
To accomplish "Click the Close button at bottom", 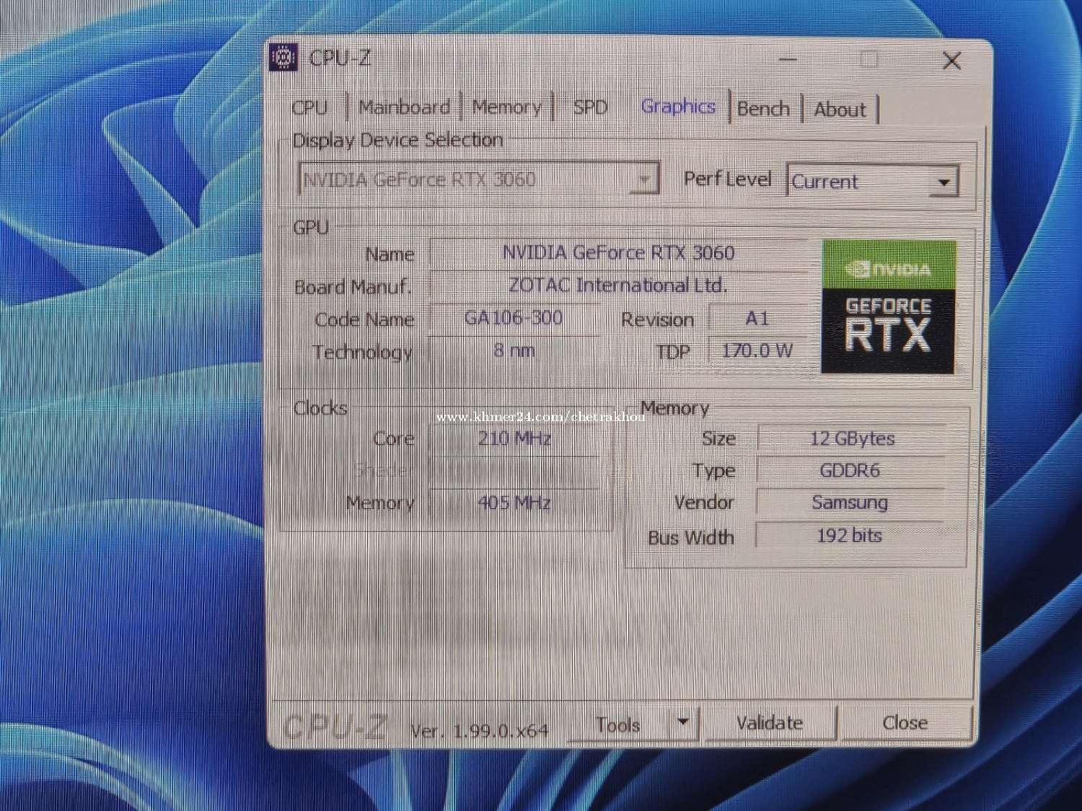I will 905,722.
